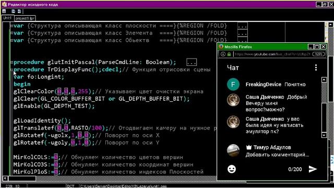Minimize the Mozilla Firefox window
This screenshot has height=188, width=334.
[x=311, y=46]
